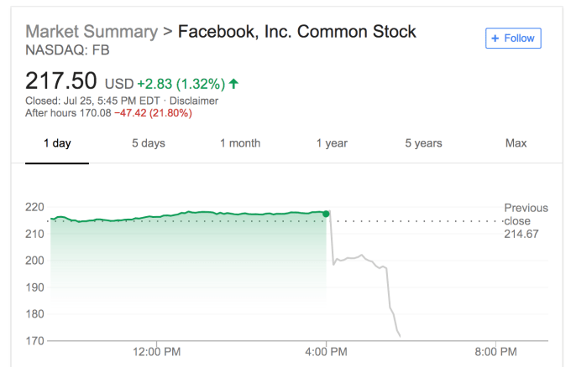Open the Disclaimer link
571x367 pixels.
[195, 101]
